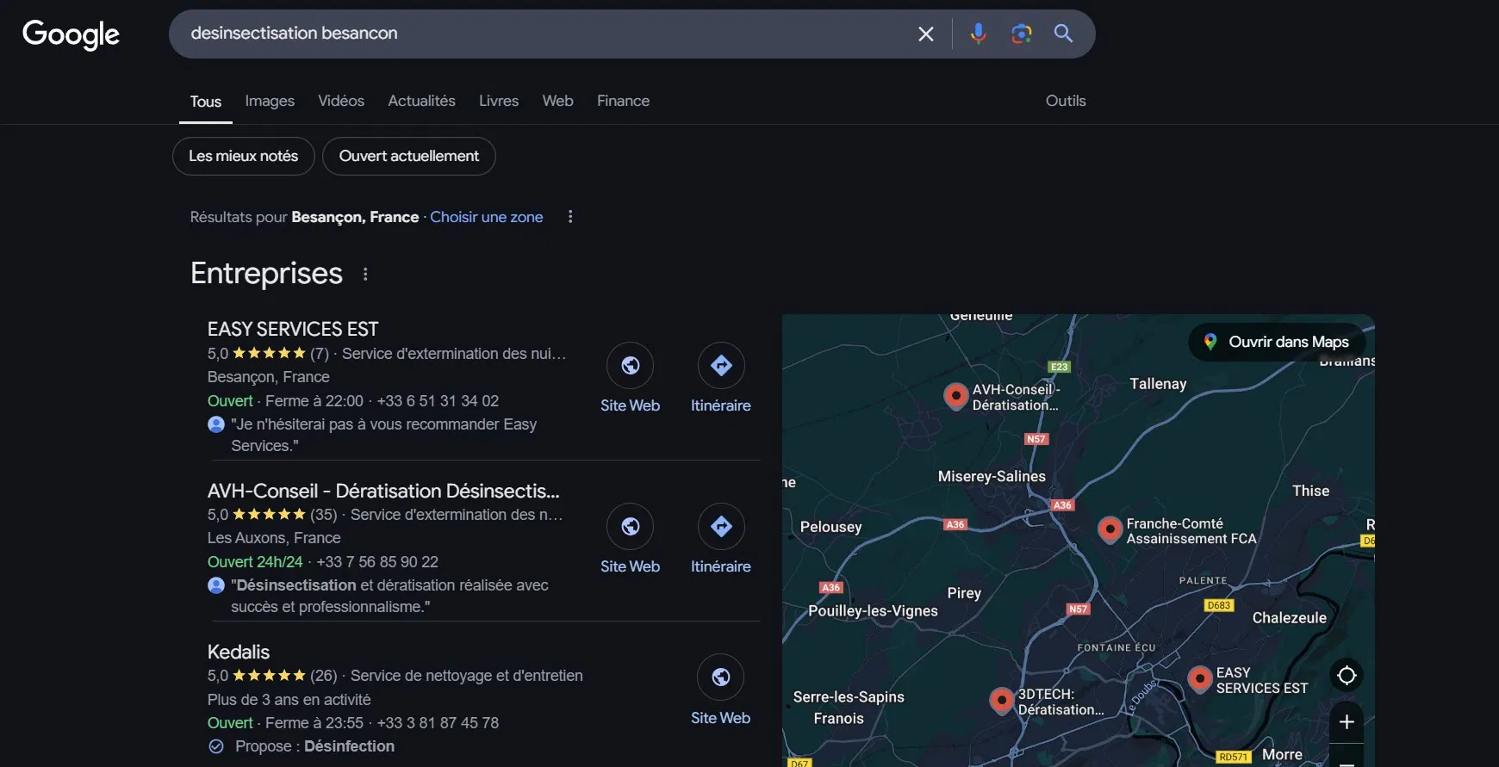This screenshot has height=767, width=1499.
Task: Click the magnifying glass search icon
Action: tap(1063, 34)
